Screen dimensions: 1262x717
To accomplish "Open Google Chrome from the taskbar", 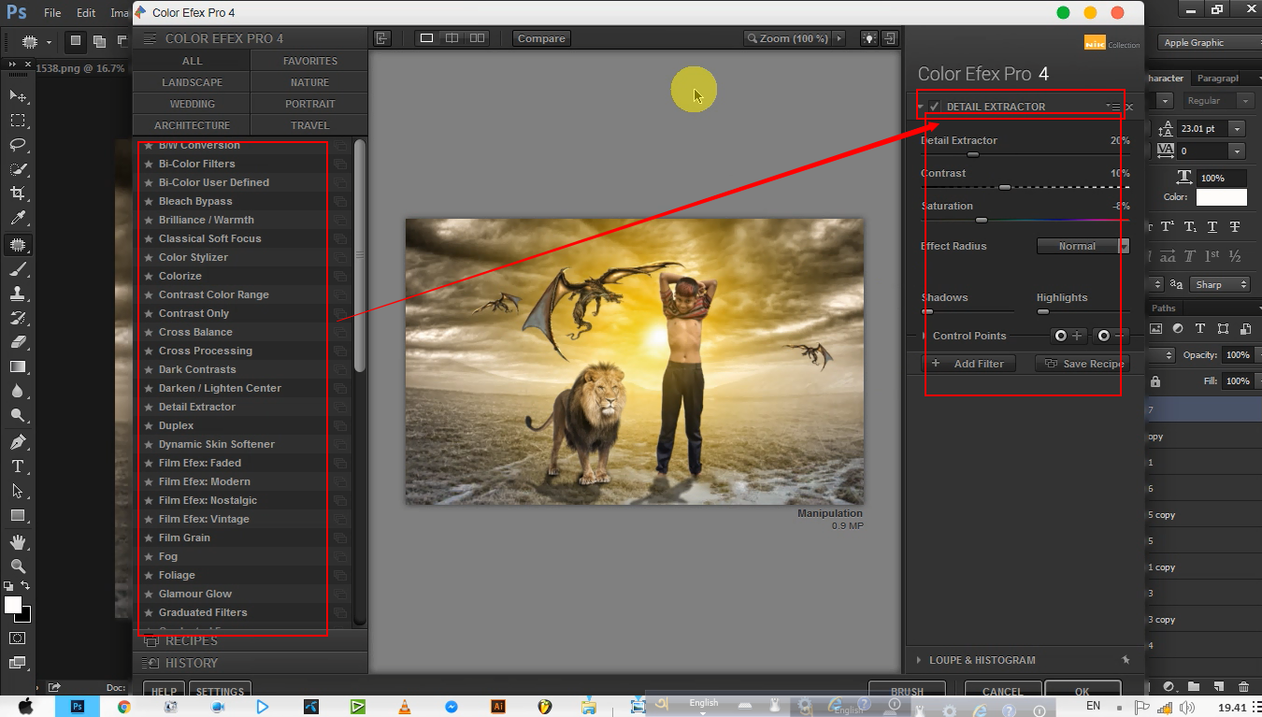I will click(x=123, y=707).
